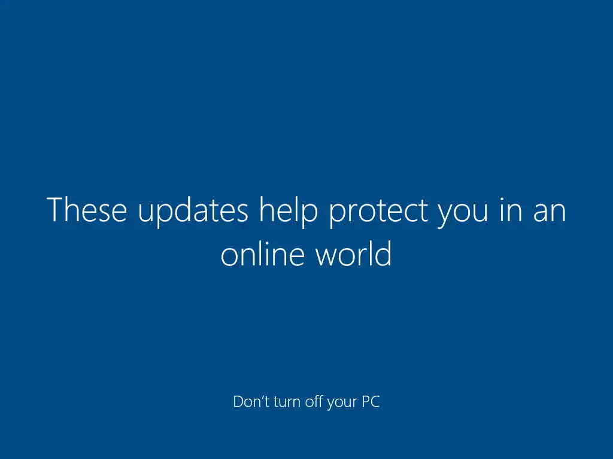Click the word "an" ending the first line
613x459 pixels.
click(x=550, y=213)
